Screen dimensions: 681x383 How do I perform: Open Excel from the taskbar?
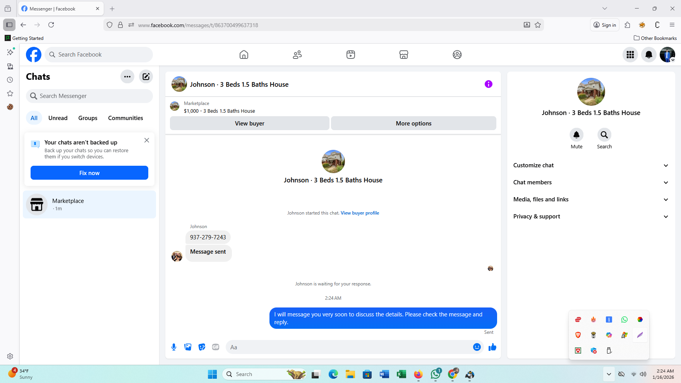401,374
